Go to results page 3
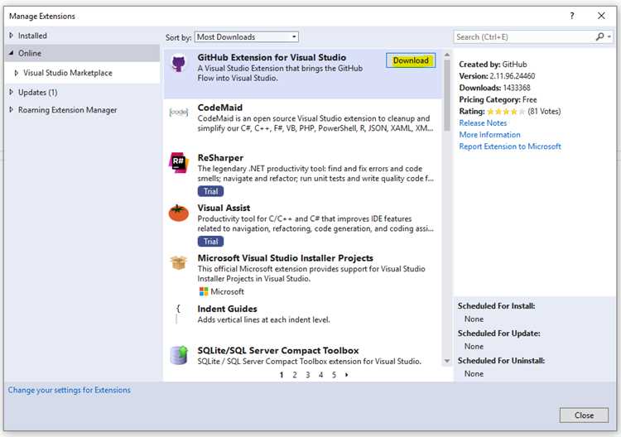 (308, 375)
